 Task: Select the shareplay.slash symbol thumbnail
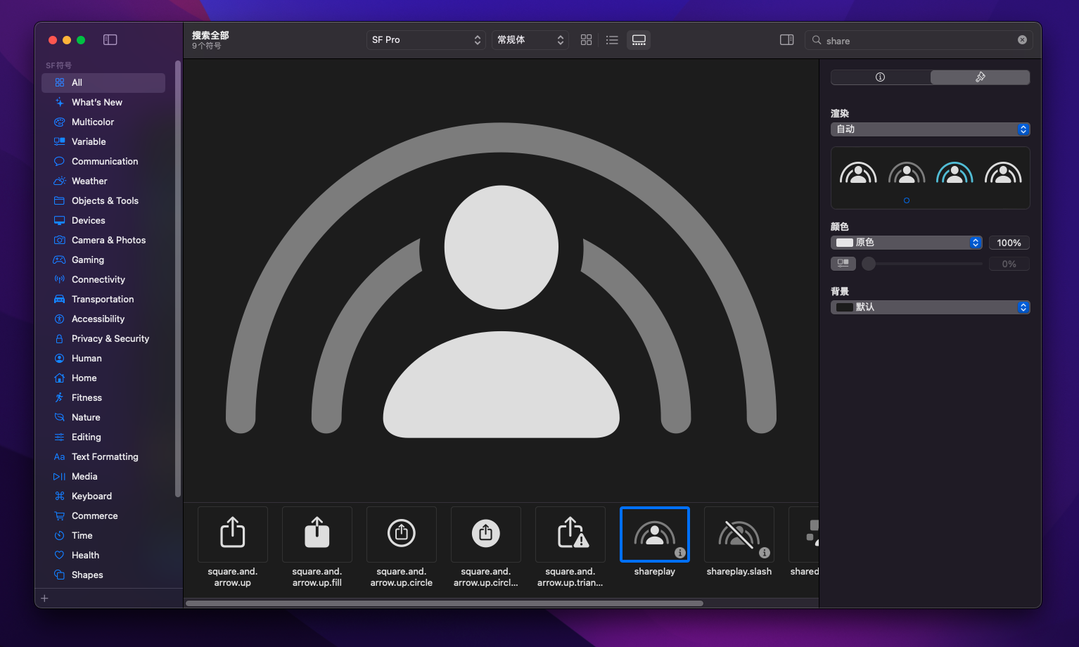pyautogui.click(x=739, y=534)
